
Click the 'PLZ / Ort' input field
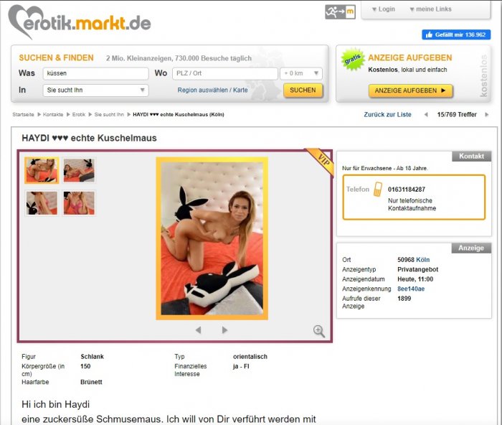[x=225, y=73]
